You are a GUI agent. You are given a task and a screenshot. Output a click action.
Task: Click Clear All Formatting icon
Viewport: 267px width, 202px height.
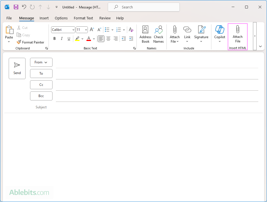pos(131,30)
